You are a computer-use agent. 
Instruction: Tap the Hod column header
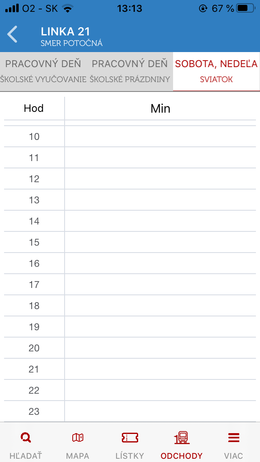[x=34, y=108]
